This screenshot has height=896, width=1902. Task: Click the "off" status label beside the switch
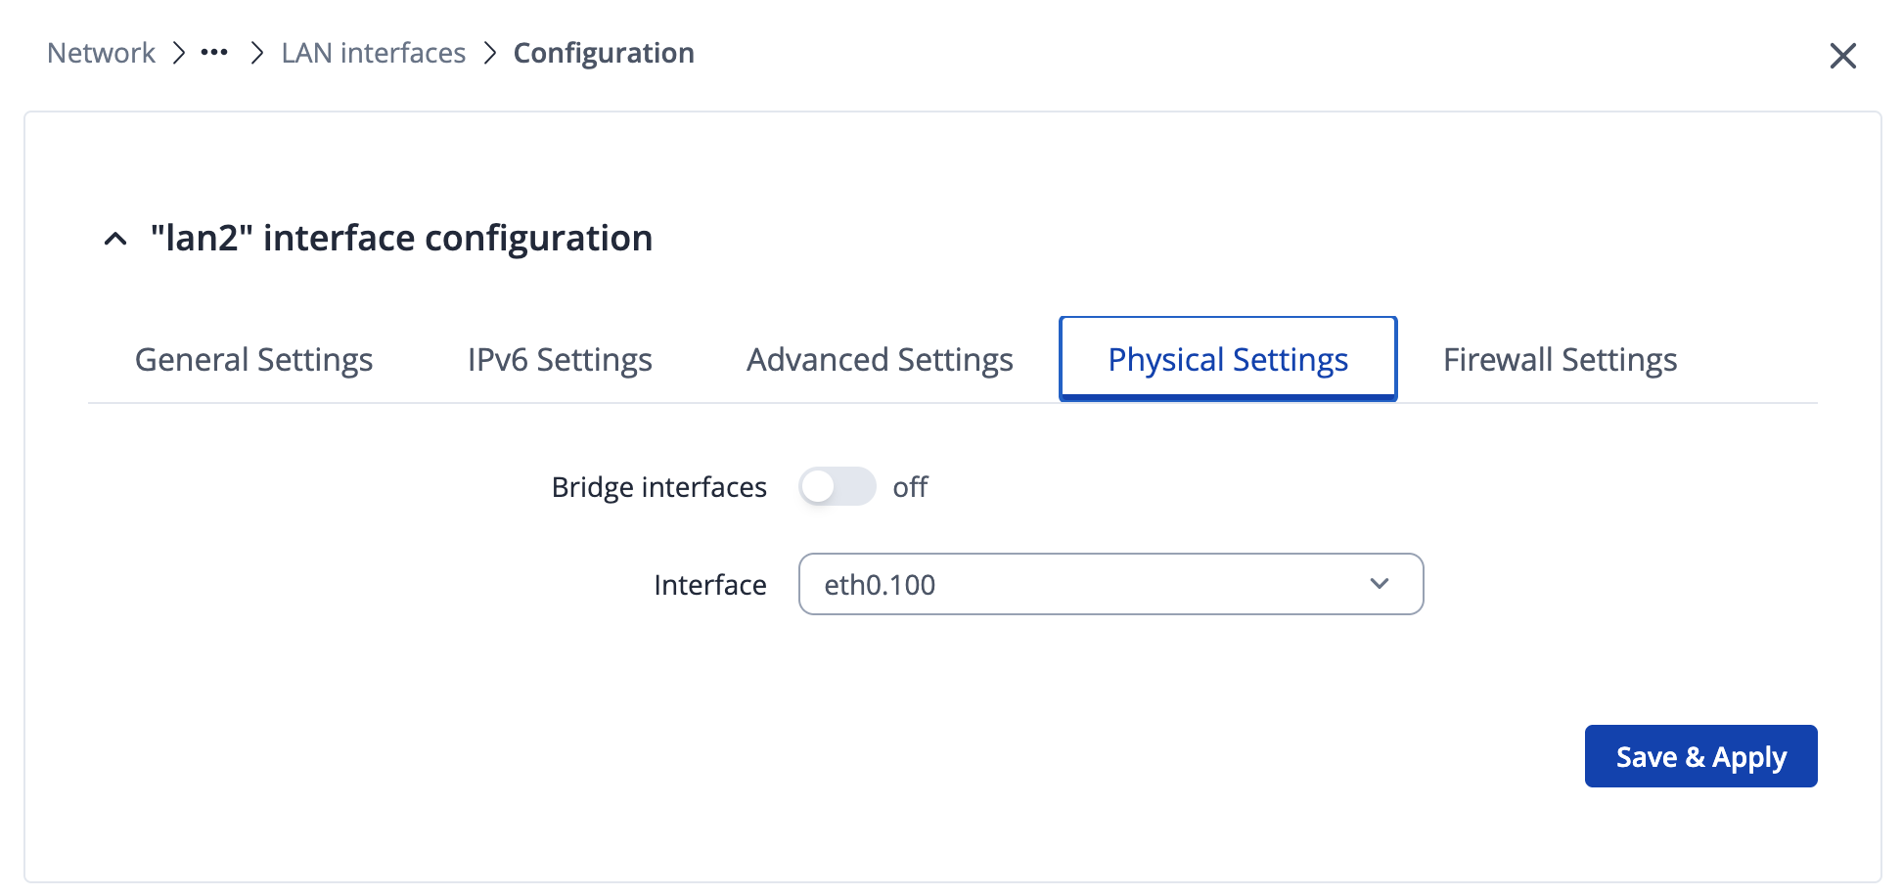(x=910, y=487)
